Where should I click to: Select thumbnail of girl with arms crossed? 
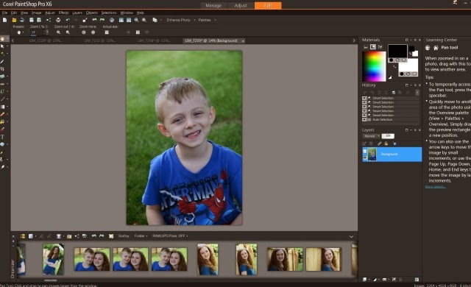pyautogui.click(x=53, y=259)
